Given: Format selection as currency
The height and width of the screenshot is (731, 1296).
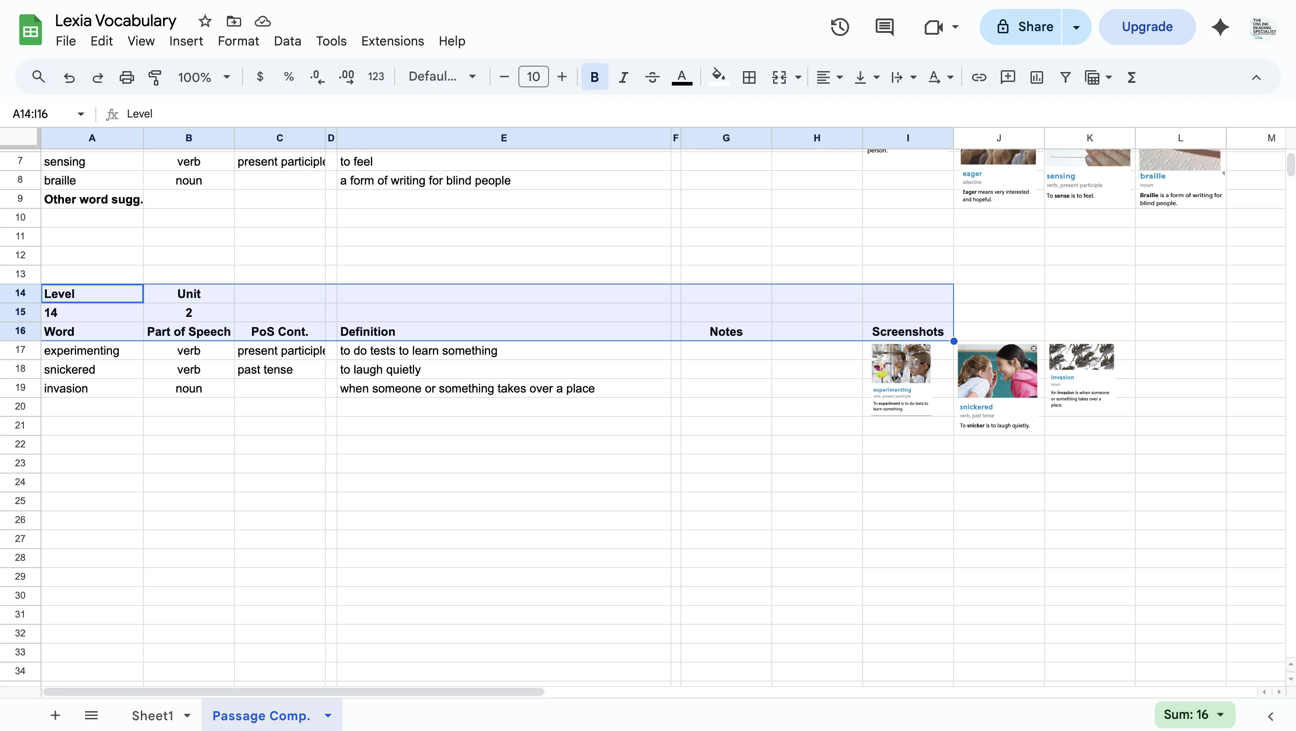Looking at the screenshot, I should 260,77.
